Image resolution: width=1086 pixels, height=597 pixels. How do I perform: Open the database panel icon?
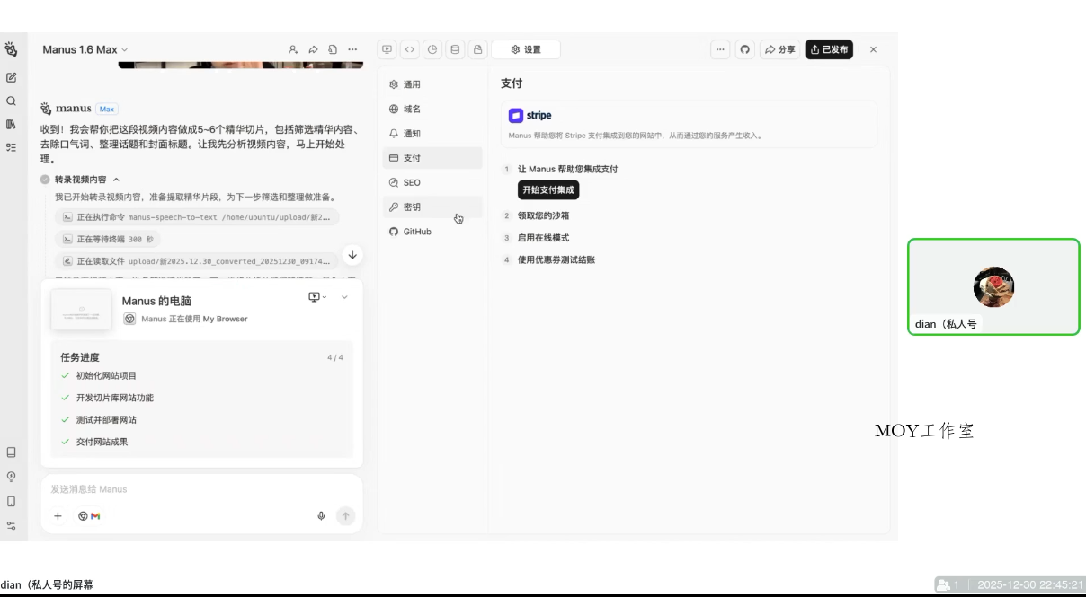pos(456,49)
